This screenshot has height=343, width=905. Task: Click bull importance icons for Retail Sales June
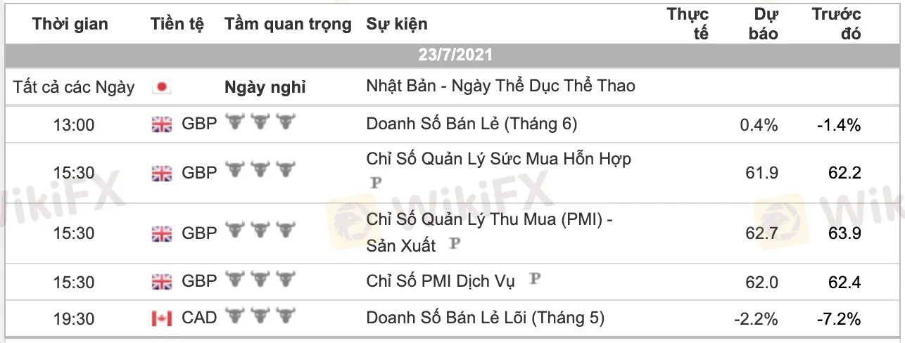click(x=260, y=124)
